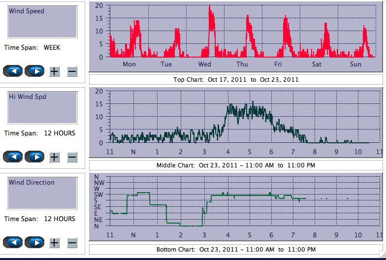Open the Wind Speed data selector box
Image resolution: width=386 pixels, height=260 pixels.
click(42, 22)
